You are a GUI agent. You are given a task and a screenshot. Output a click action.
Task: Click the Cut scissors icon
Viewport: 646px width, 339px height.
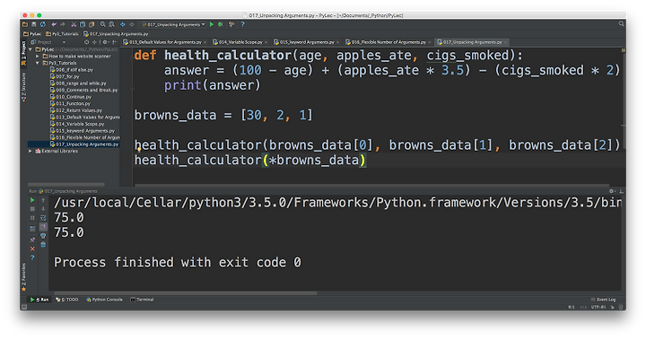74,24
